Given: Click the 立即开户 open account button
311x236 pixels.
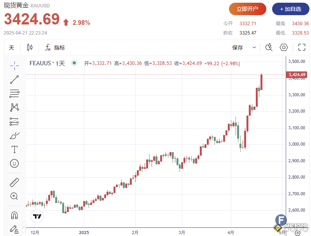Looking at the screenshot, I should (x=248, y=9).
